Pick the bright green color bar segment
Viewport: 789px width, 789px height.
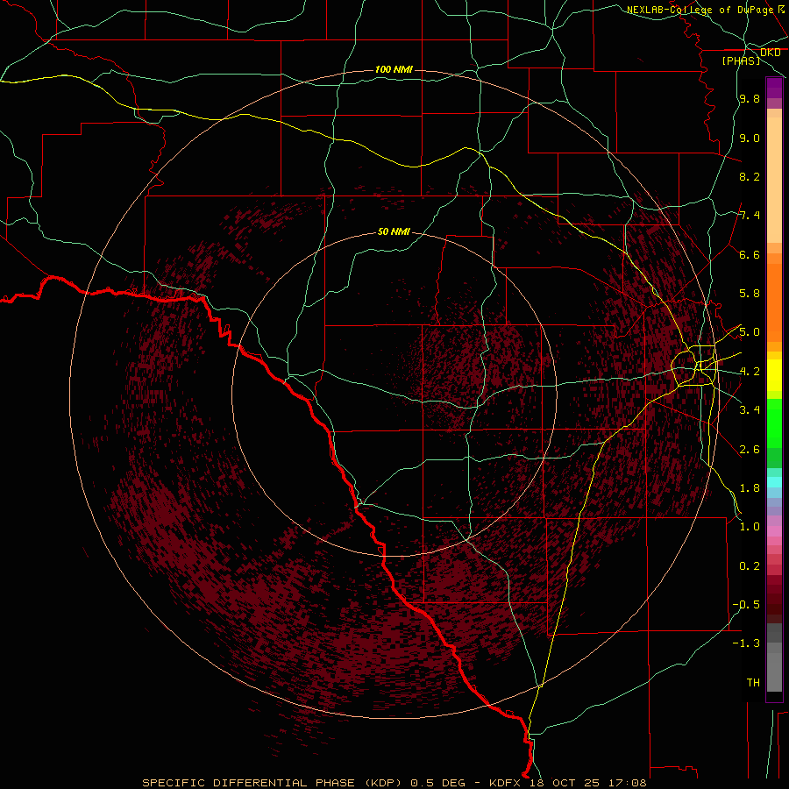pos(774,423)
